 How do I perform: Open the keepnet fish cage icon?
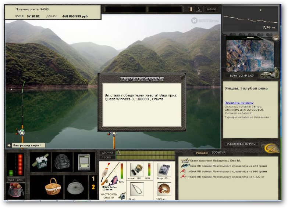[75, 187]
